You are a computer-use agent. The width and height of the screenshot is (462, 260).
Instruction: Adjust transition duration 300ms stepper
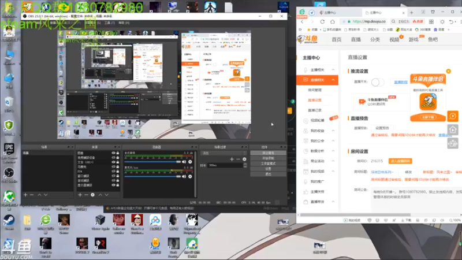click(x=245, y=165)
